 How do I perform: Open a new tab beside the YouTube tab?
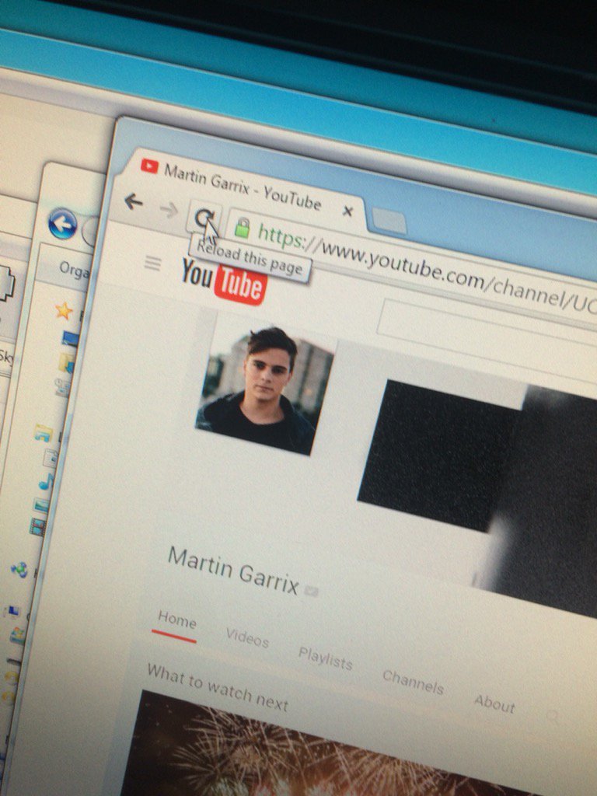pyautogui.click(x=389, y=222)
